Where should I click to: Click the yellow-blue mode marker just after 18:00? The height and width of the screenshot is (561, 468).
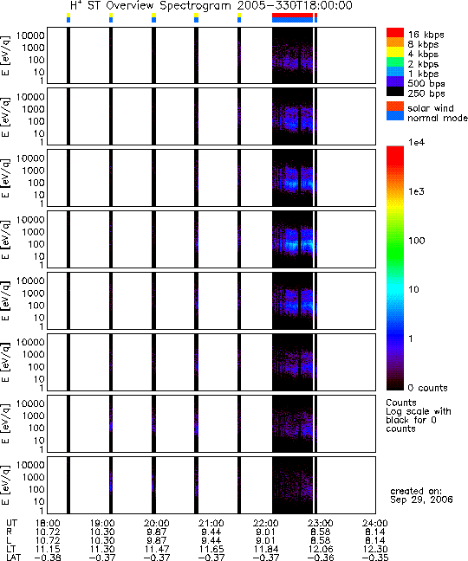(68, 18)
